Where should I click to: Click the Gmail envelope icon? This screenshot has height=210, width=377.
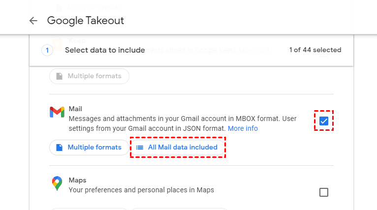(57, 112)
